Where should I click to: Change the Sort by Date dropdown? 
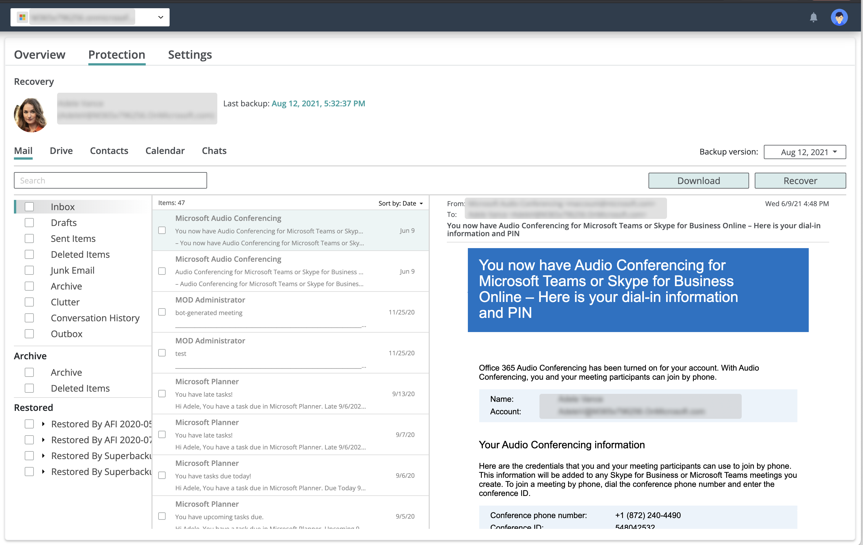(401, 203)
